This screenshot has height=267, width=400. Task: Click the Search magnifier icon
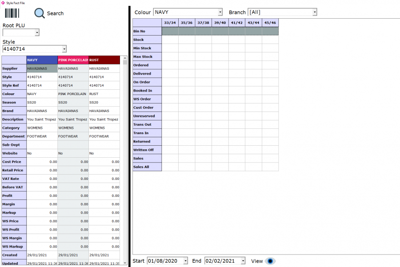40,13
